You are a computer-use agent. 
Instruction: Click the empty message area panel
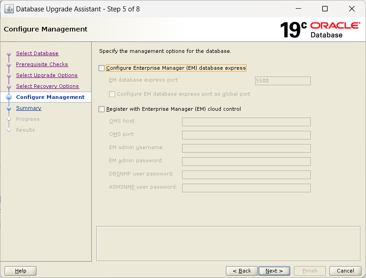[228, 243]
